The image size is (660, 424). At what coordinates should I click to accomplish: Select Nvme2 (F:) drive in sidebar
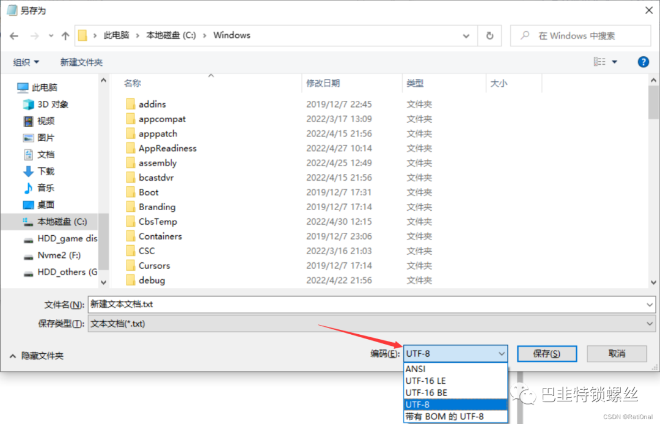coord(52,255)
